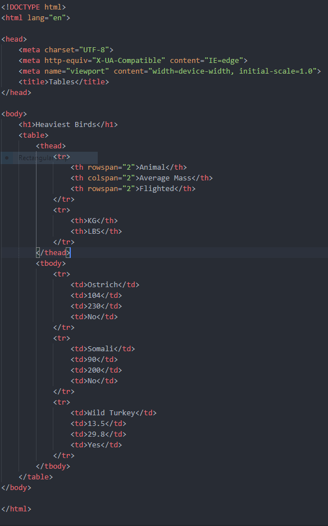Image resolution: width=328 pixels, height=526 pixels.
Task: Click the opening <table> tag
Action: (34, 135)
